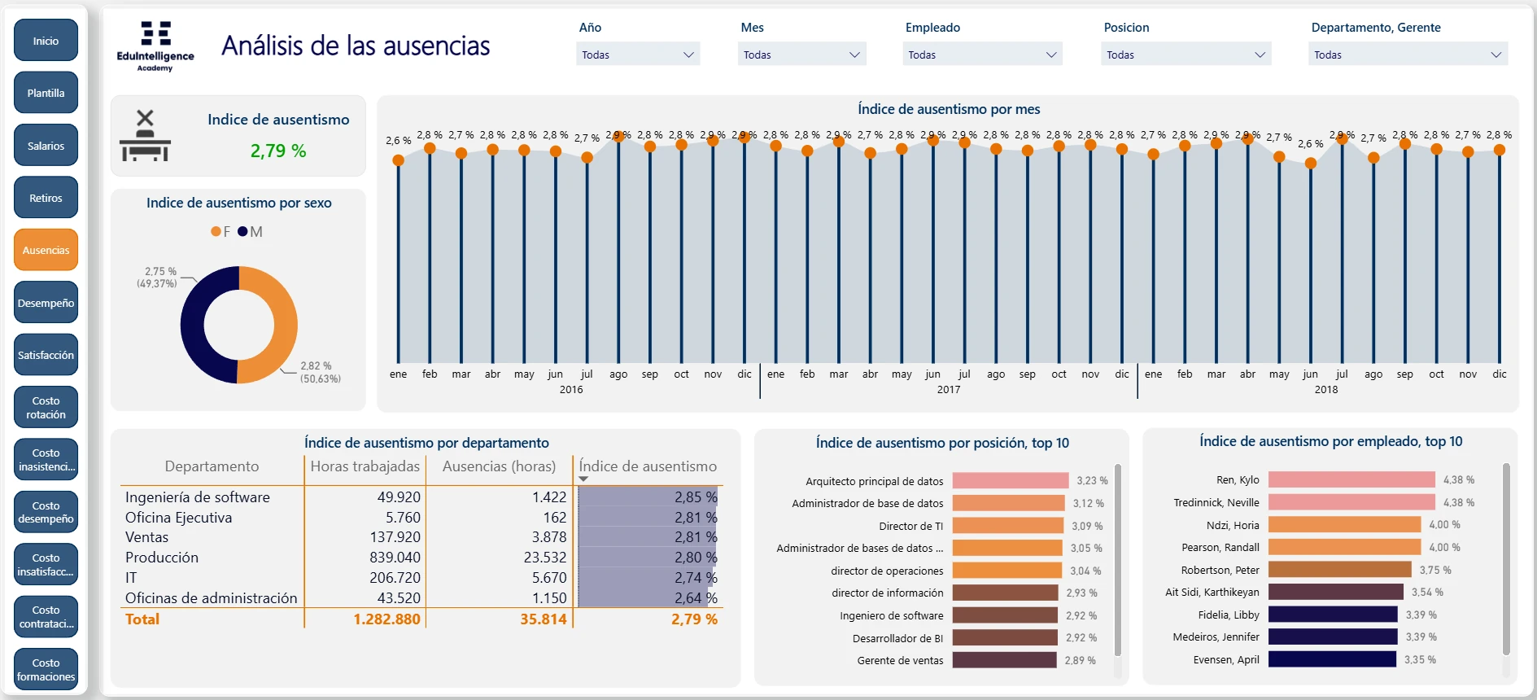Click the bar for Ren, Kylo
The image size is (1537, 700).
[x=1351, y=480]
